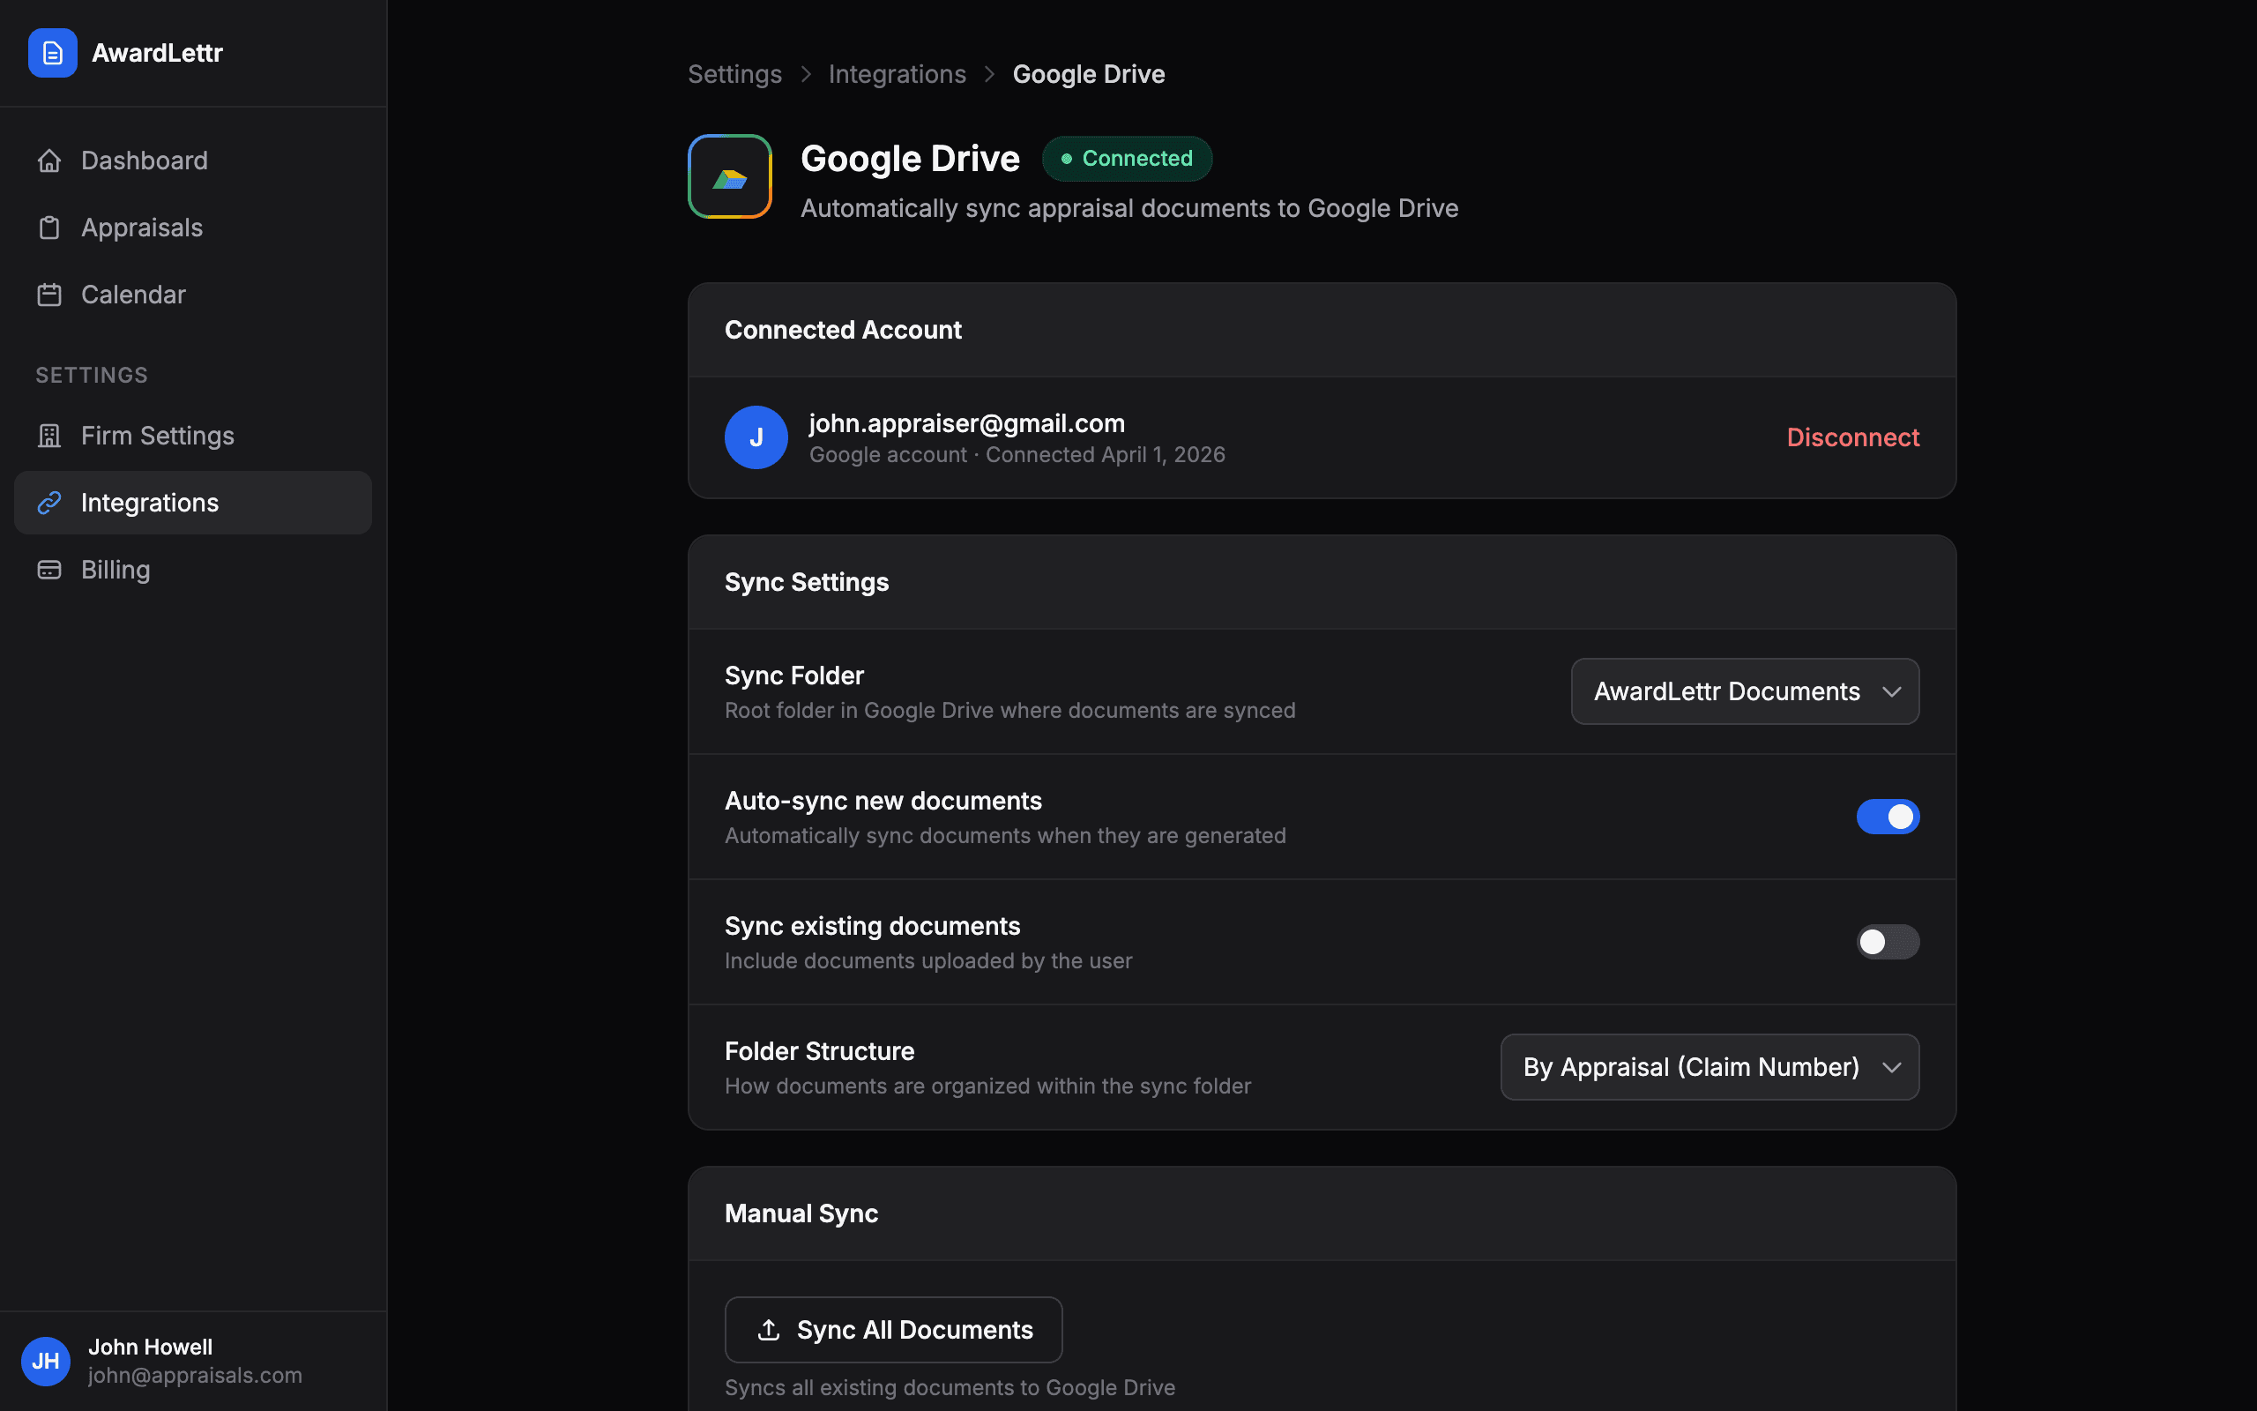Click john@appraisals.com in sidebar footer

[x=195, y=1376]
